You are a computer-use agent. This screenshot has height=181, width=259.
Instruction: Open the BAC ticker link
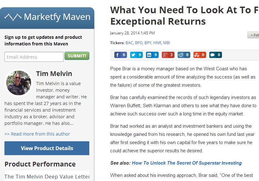[129, 43]
